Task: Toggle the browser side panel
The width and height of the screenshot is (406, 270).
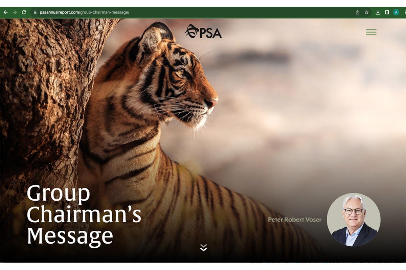Action: (387, 13)
